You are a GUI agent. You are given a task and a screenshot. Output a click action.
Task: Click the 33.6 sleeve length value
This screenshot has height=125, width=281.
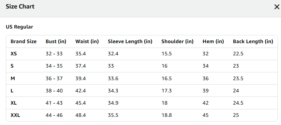(113, 78)
